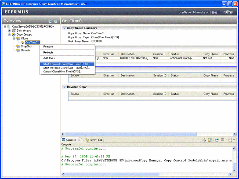Collapse the CopyServer tree node

coord(5,26)
